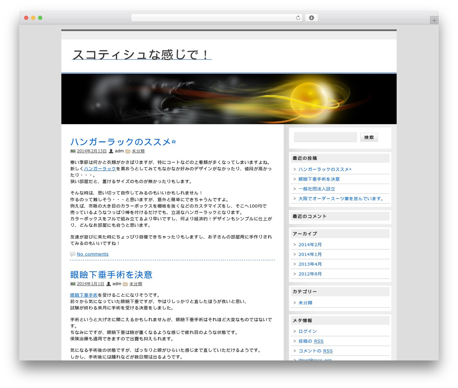Open post title ハンガーラックのススメ in main content
This screenshot has height=388, width=458.
123,142
